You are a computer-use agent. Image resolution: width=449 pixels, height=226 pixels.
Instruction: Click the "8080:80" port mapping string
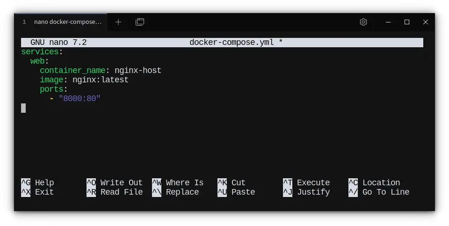click(x=80, y=99)
